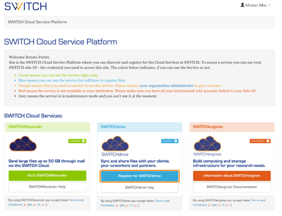Click the 'Muster Max' user name
The image size is (282, 216).
256,5
